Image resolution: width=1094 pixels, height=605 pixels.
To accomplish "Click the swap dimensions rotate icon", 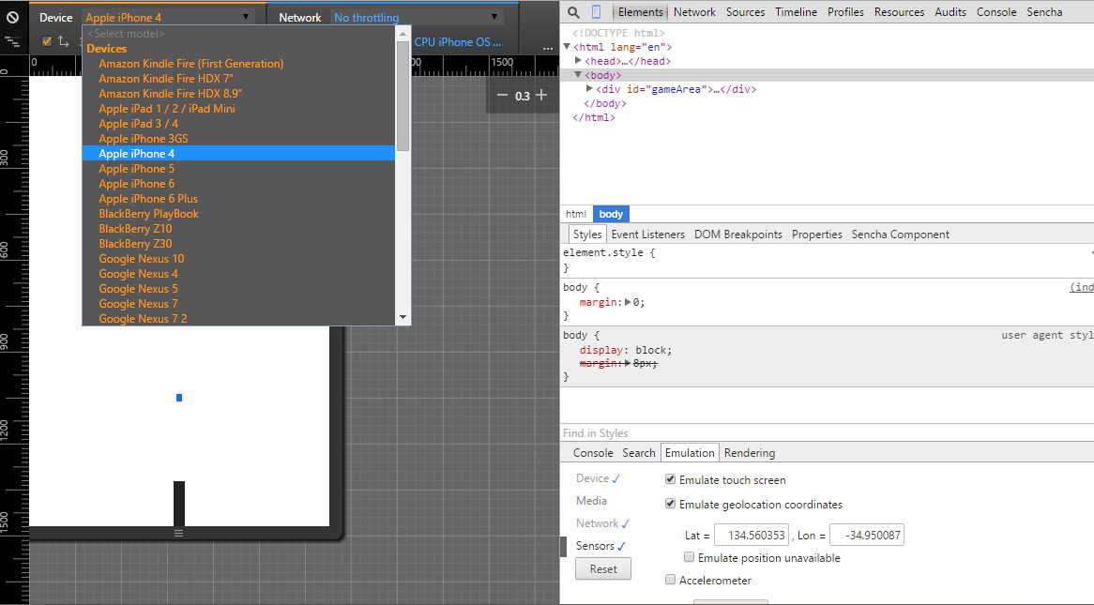I will click(64, 41).
